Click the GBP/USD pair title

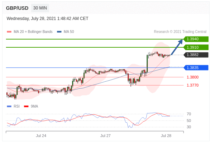click(x=17, y=8)
